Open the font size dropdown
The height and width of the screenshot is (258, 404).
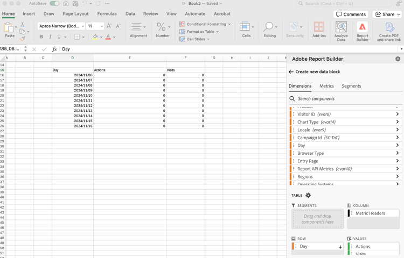[102, 26]
